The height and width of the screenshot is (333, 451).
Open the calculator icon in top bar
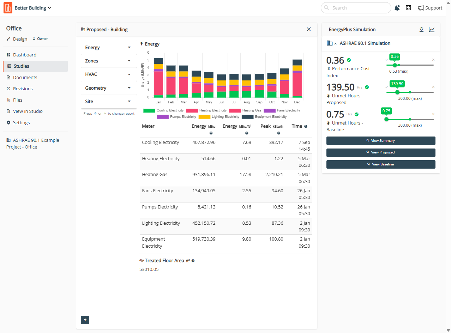tap(408, 8)
